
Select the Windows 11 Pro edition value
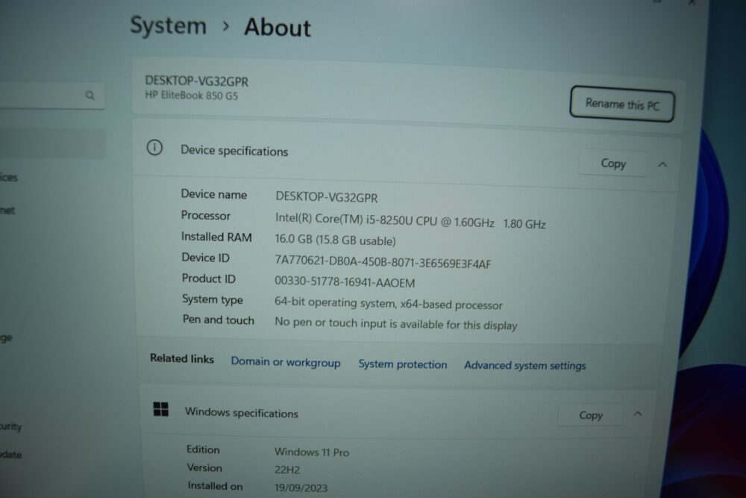tap(312, 452)
